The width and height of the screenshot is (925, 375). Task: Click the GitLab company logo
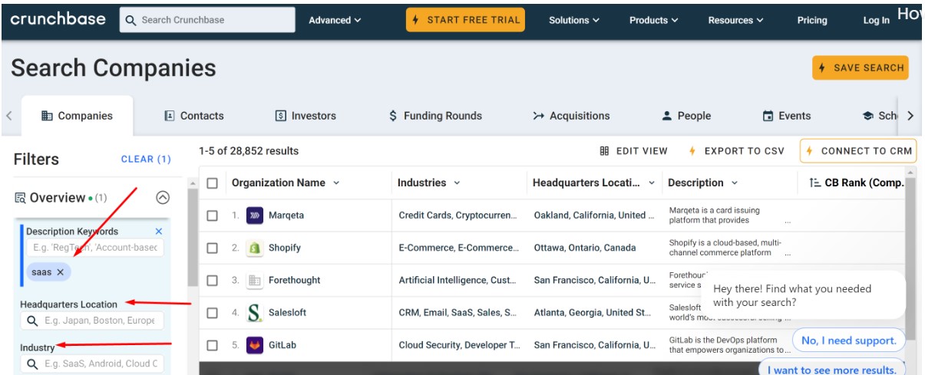point(255,345)
